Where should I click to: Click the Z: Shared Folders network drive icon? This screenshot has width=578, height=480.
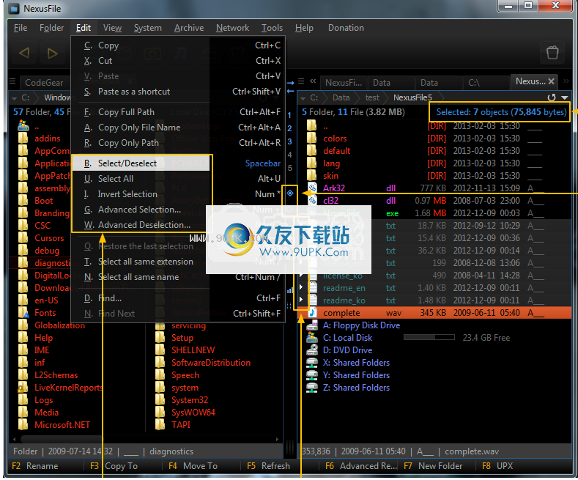pos(312,388)
